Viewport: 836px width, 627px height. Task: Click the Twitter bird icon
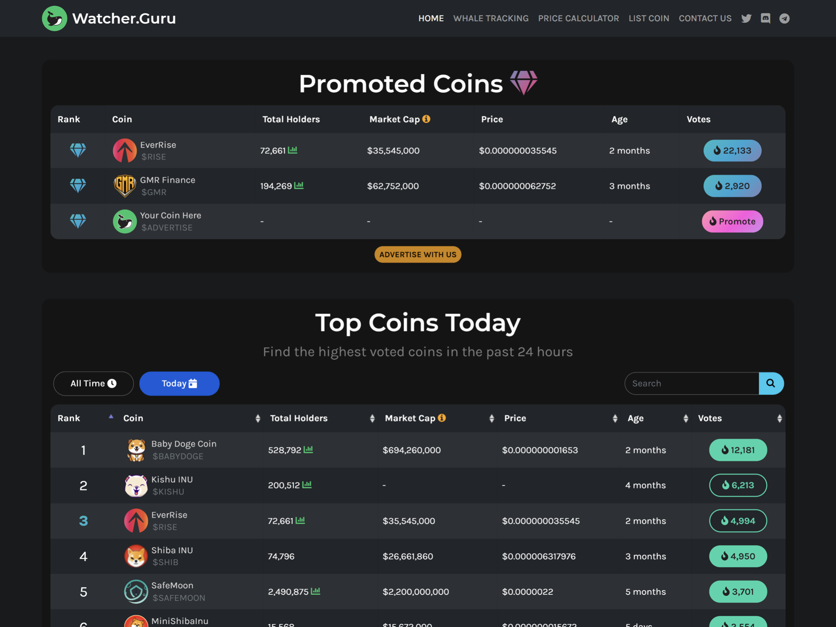pyautogui.click(x=747, y=18)
